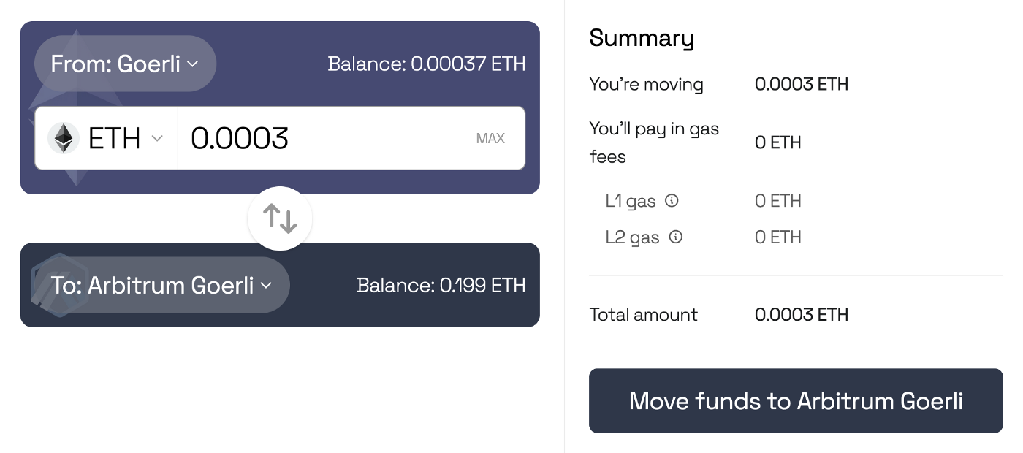The width and height of the screenshot is (1023, 453).
Task: Click the Total amount 0.0003 ETH value
Action: coord(802,315)
